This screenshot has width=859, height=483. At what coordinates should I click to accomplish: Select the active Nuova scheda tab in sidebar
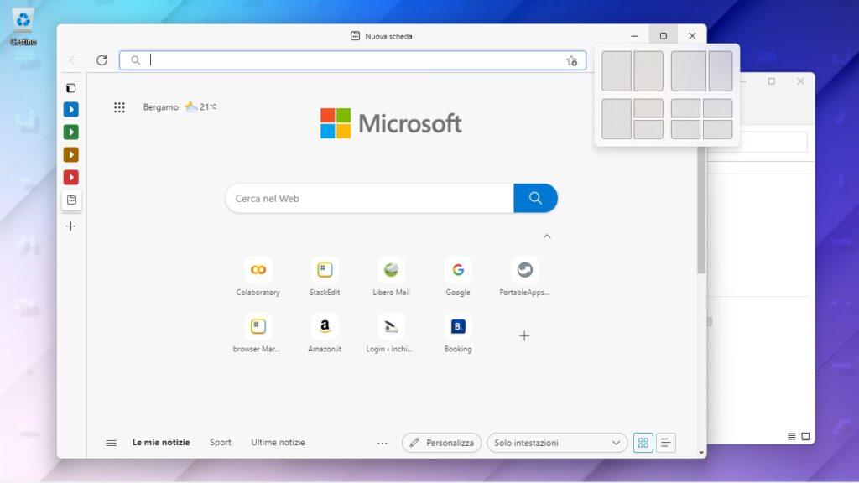71,200
